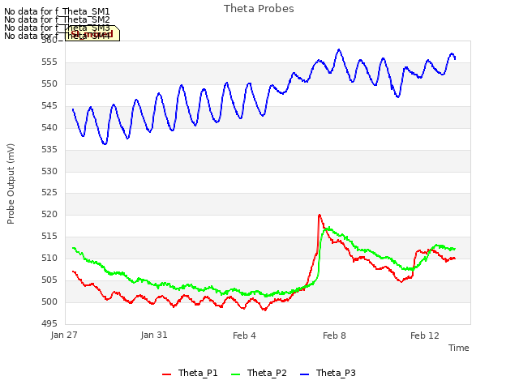Click the yellow annotation note box

[x=92, y=33]
